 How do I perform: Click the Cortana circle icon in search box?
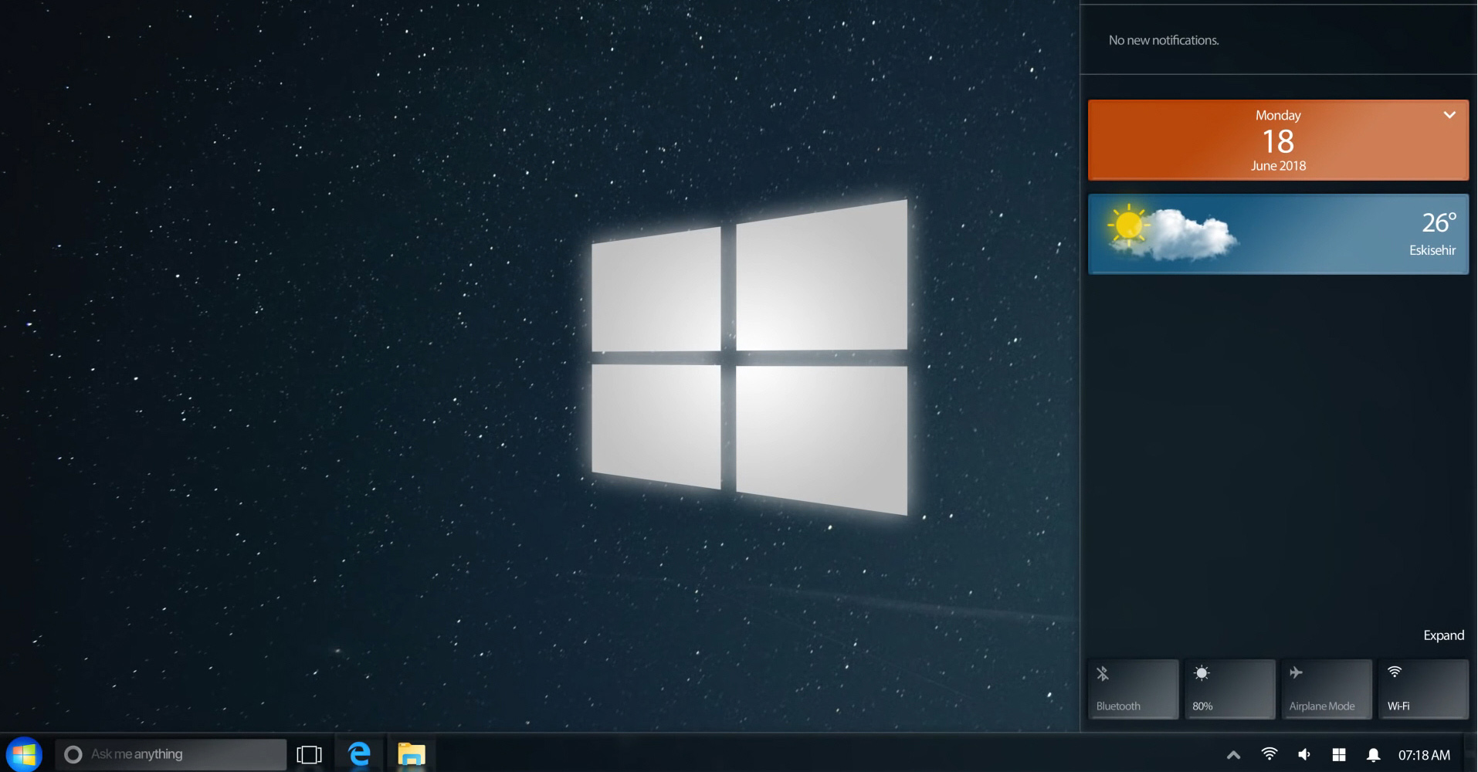pos(73,754)
